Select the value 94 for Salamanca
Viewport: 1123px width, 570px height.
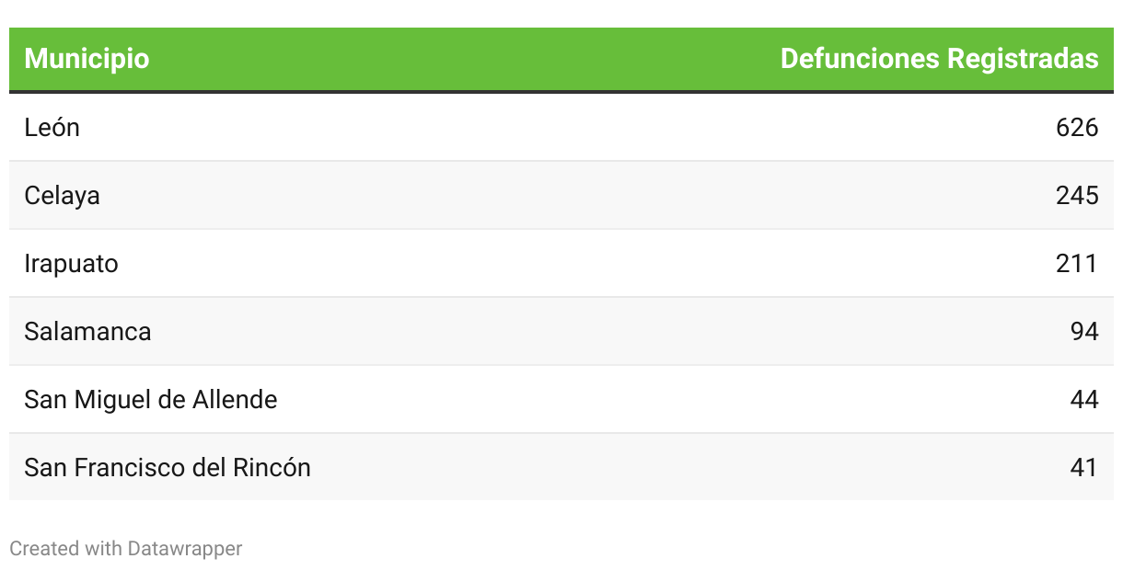pyautogui.click(x=1084, y=332)
